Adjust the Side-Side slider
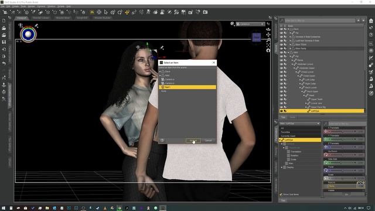 coord(342,163)
